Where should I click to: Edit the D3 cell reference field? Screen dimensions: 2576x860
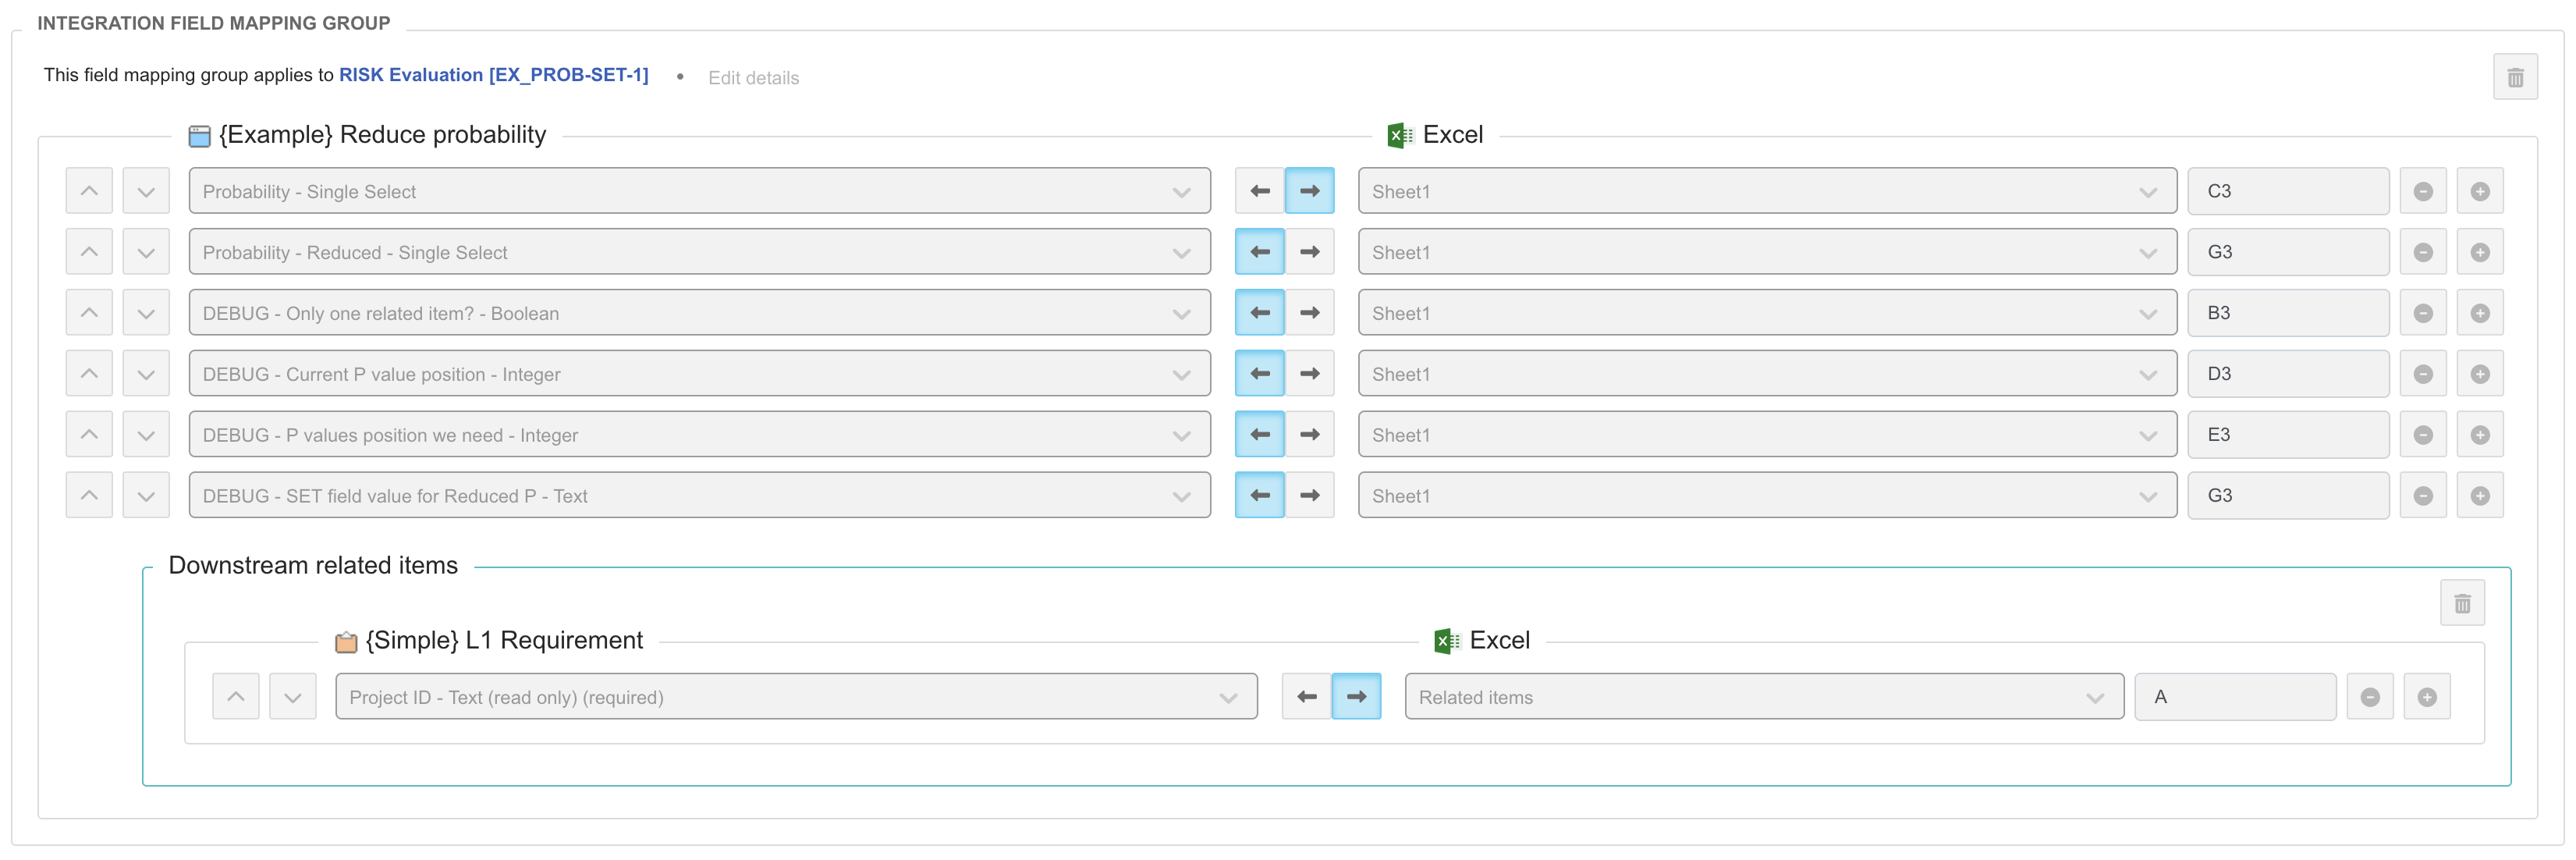pos(2289,374)
